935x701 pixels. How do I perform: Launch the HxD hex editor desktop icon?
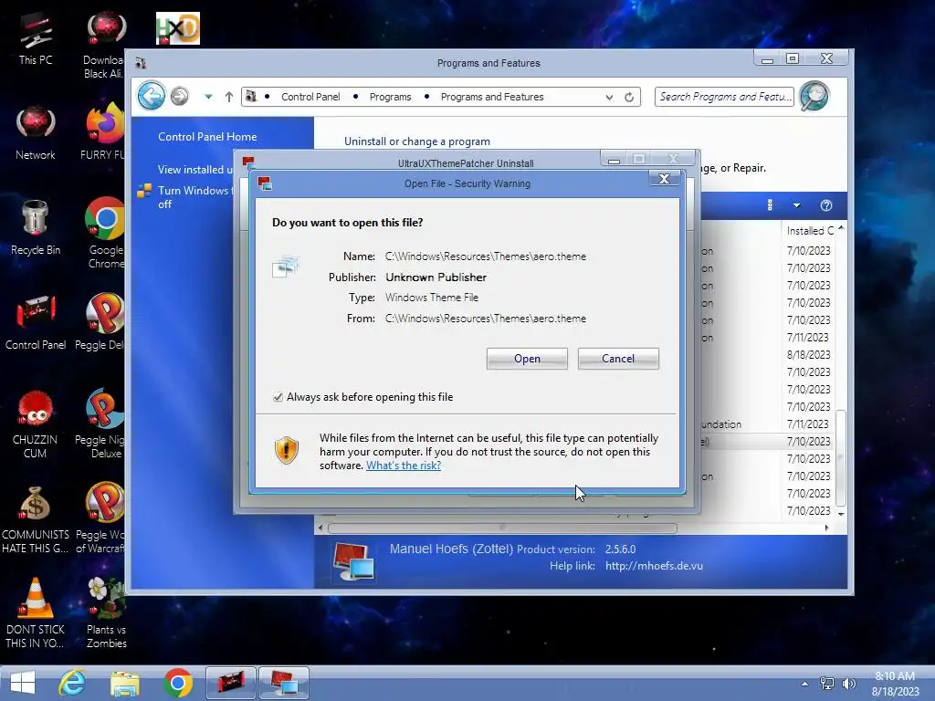click(x=178, y=28)
